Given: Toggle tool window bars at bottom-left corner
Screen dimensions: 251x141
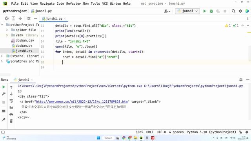Looking at the screenshot, I should pos(3,132).
